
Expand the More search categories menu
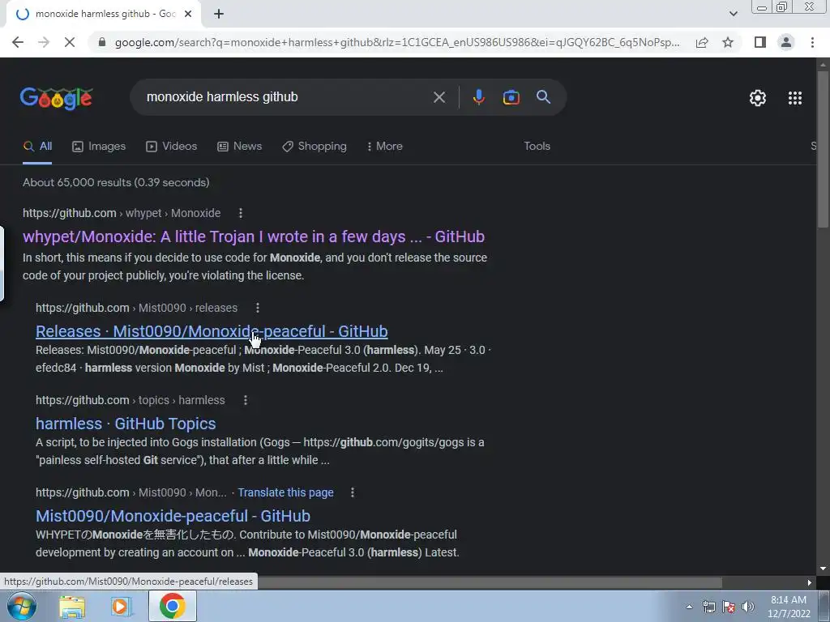(385, 147)
